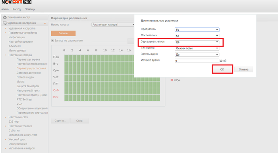This screenshot has width=278, height=153.
Task: Select Advanced in the tree
Action: coord(15,46)
